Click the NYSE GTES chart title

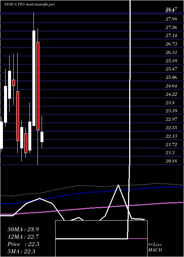[x=29, y=4]
